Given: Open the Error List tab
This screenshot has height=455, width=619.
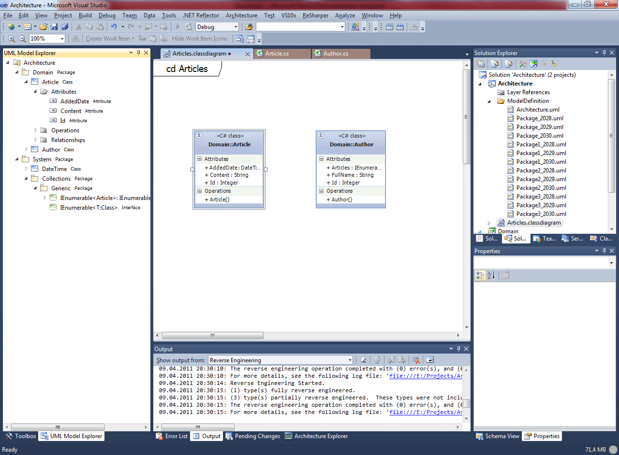Looking at the screenshot, I should (172, 436).
